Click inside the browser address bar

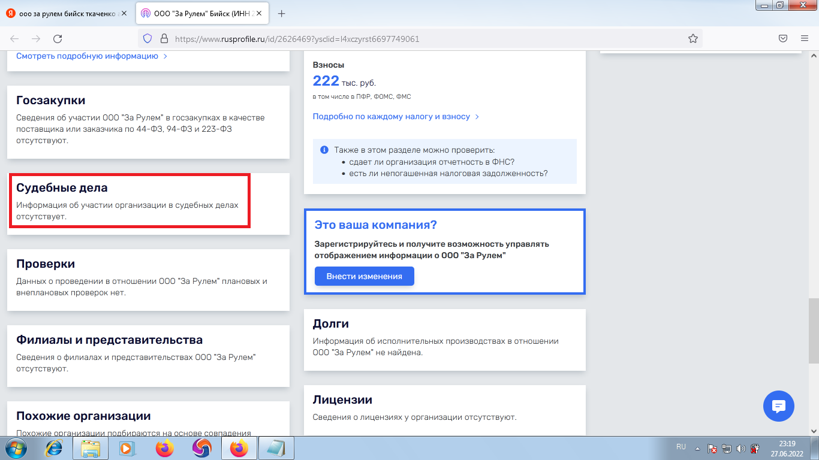coord(360,38)
